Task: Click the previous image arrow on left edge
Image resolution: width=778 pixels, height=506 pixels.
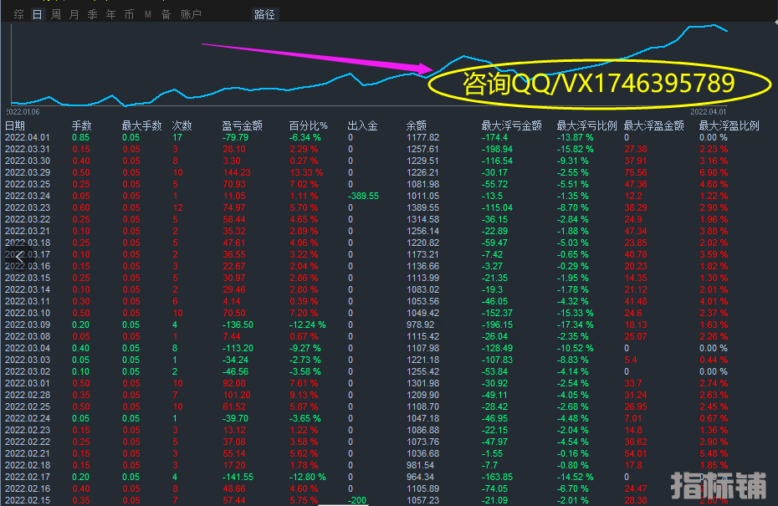Action: tap(20, 258)
